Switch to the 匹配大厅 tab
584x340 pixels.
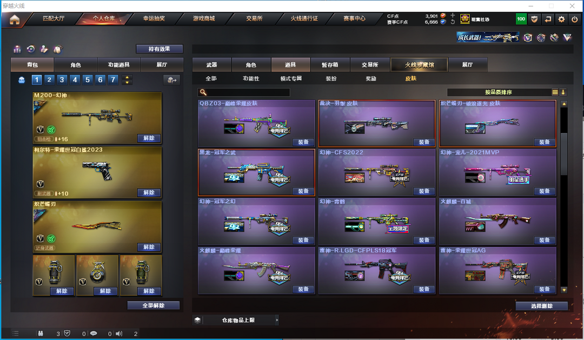click(x=54, y=18)
